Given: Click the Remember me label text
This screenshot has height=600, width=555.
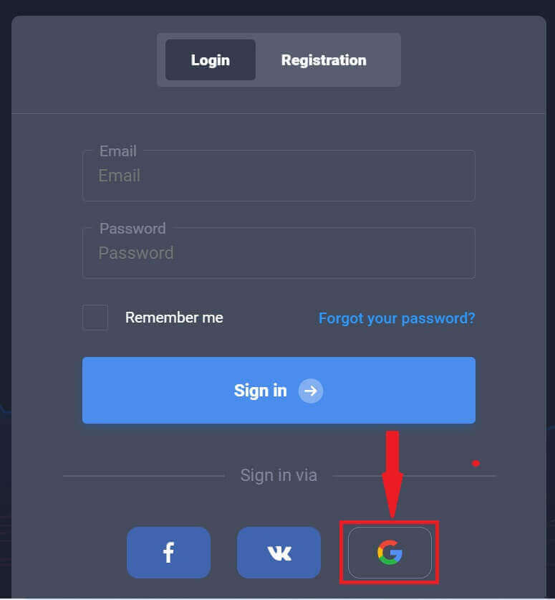Looking at the screenshot, I should click(174, 318).
